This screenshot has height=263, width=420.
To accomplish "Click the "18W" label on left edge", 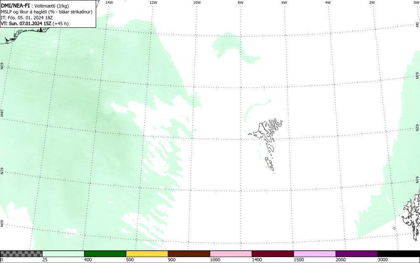I will 2,113.
